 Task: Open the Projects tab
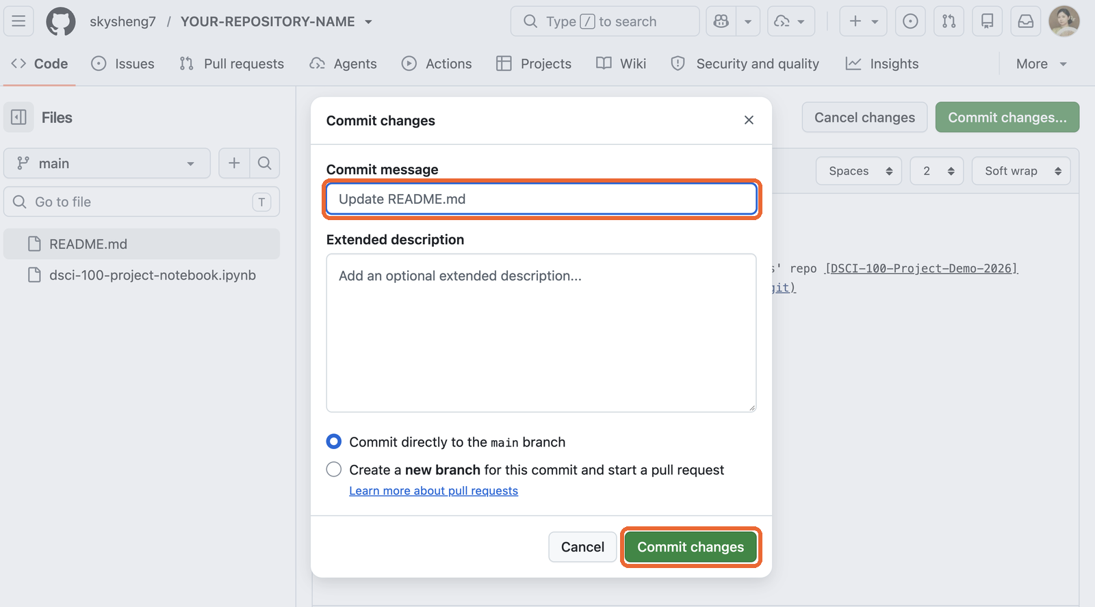(534, 64)
